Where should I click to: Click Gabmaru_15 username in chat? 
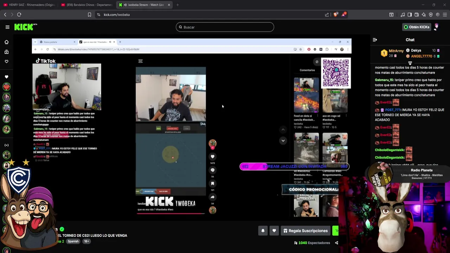(x=384, y=80)
